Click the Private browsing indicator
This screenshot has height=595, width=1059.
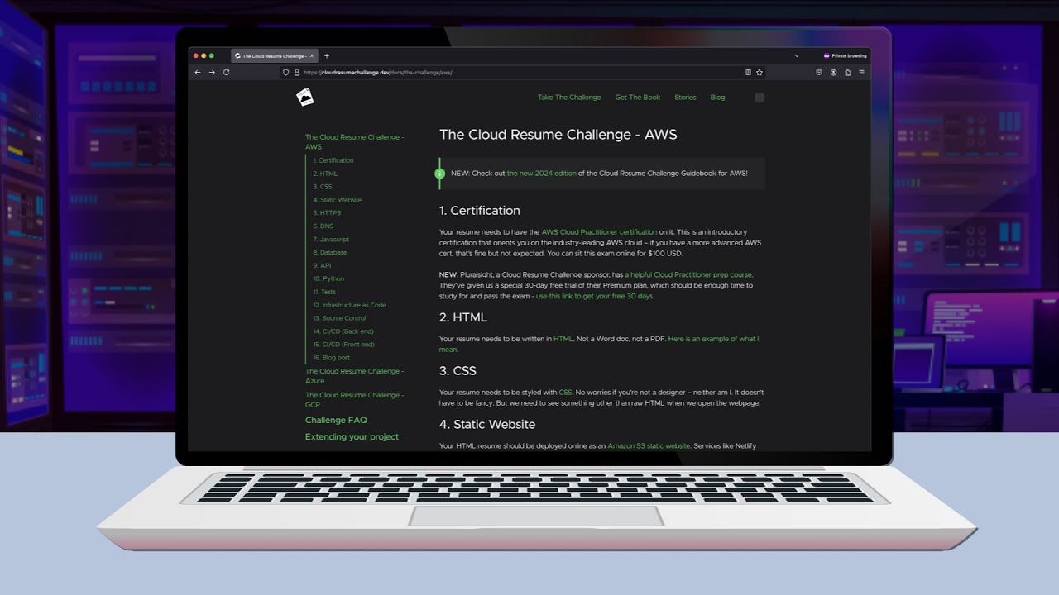pyautogui.click(x=846, y=55)
